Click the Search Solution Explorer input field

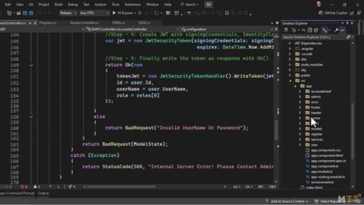pos(314,37)
